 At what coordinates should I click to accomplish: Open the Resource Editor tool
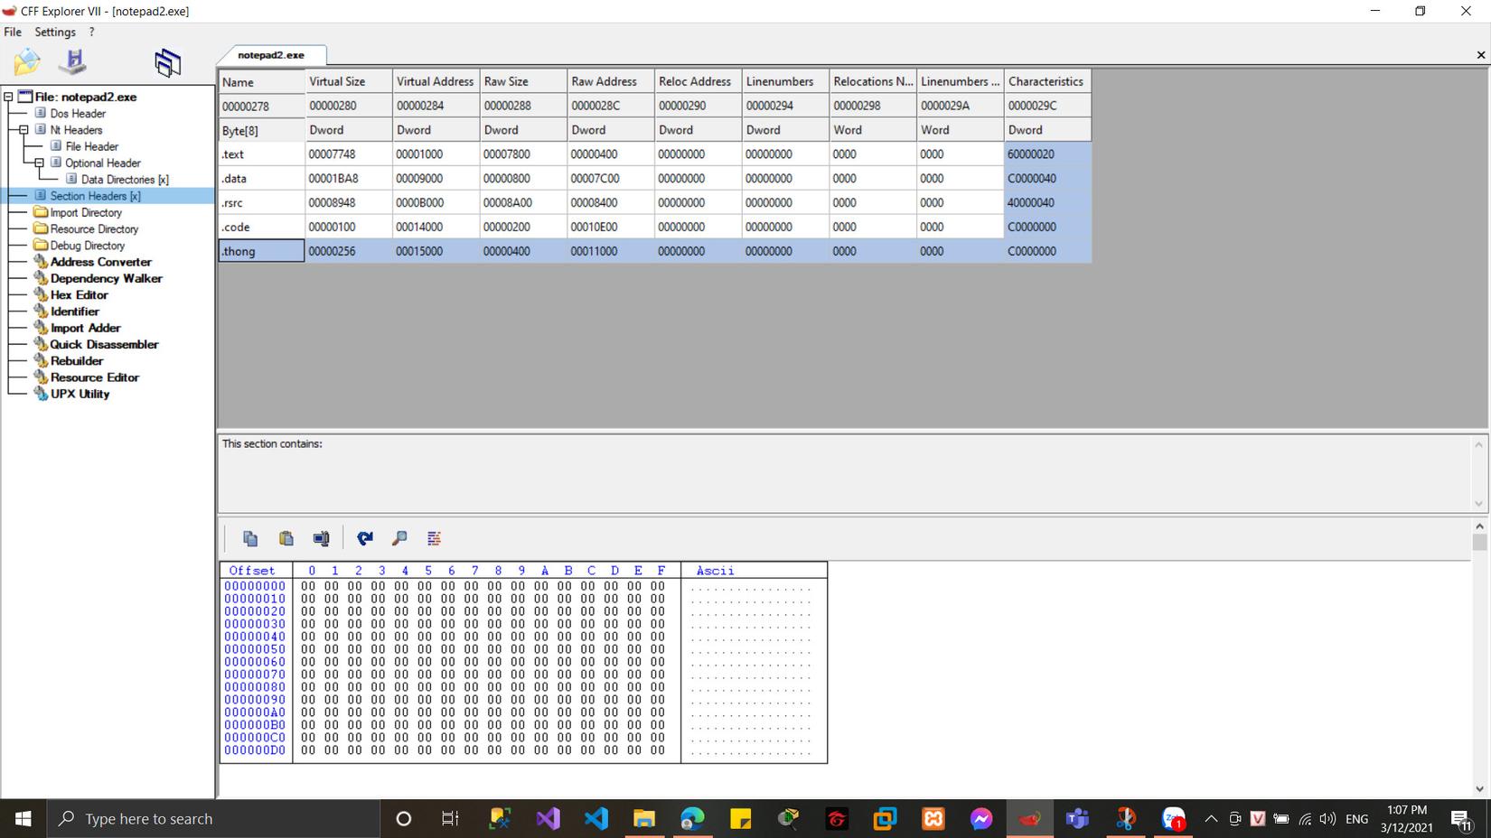pyautogui.click(x=95, y=377)
